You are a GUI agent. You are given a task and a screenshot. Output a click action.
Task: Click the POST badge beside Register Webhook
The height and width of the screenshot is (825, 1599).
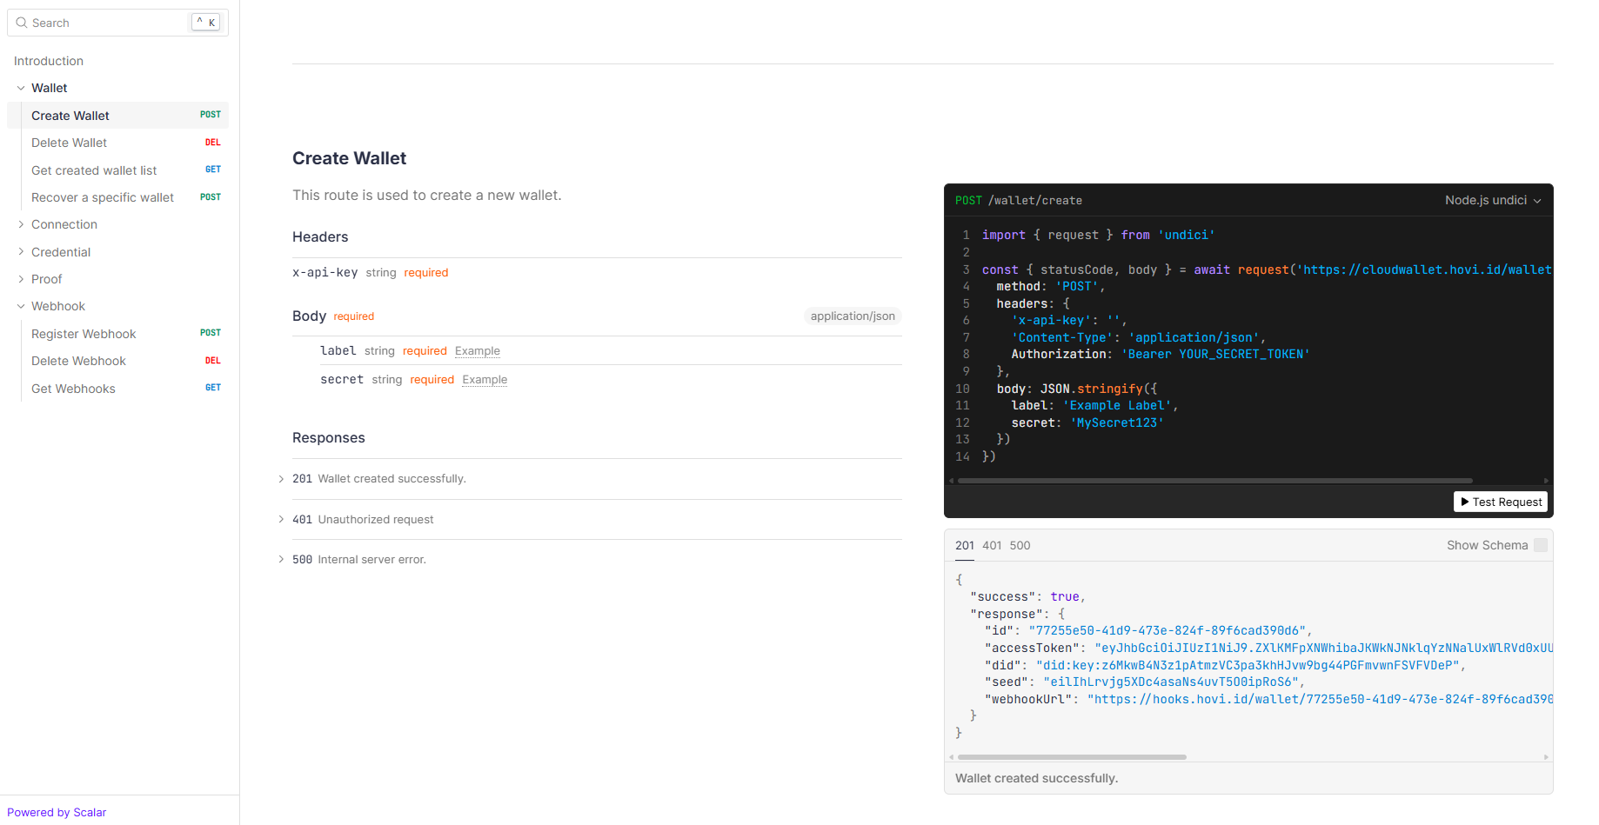(x=211, y=333)
